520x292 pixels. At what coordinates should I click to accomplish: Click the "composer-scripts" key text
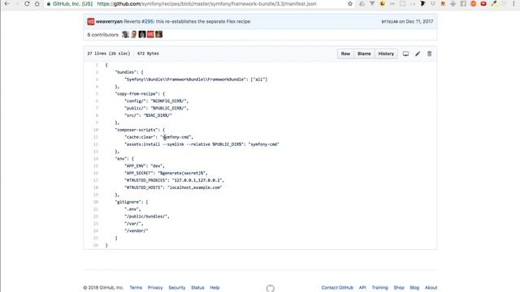click(136, 130)
